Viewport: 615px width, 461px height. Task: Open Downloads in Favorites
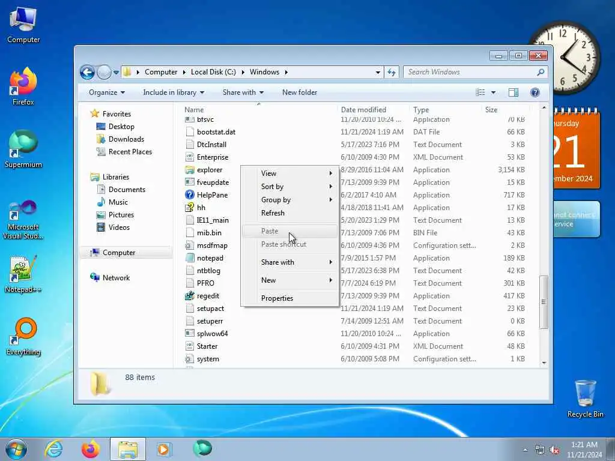(x=126, y=139)
